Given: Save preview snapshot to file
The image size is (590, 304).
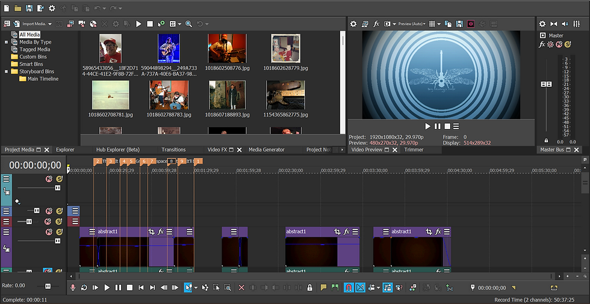Looking at the screenshot, I should tap(459, 24).
